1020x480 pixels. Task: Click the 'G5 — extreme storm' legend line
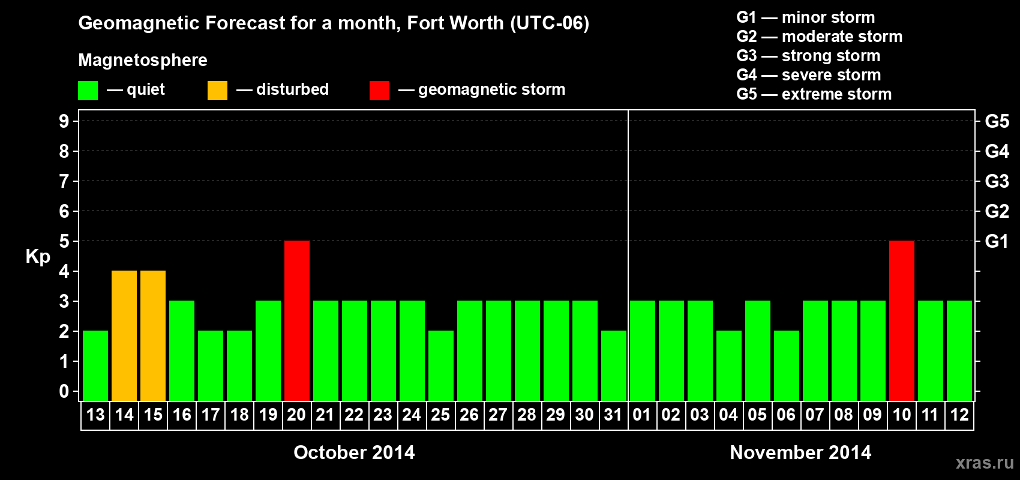tap(814, 94)
